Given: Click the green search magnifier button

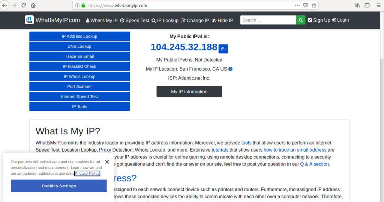Looking at the screenshot, I should (x=301, y=20).
